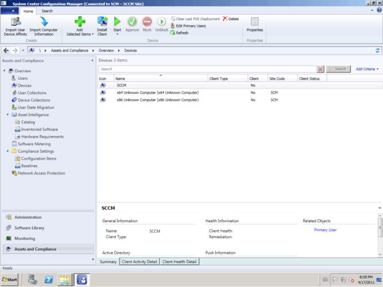Click Install Client ribbon icon
The image size is (383, 287).
tap(102, 21)
